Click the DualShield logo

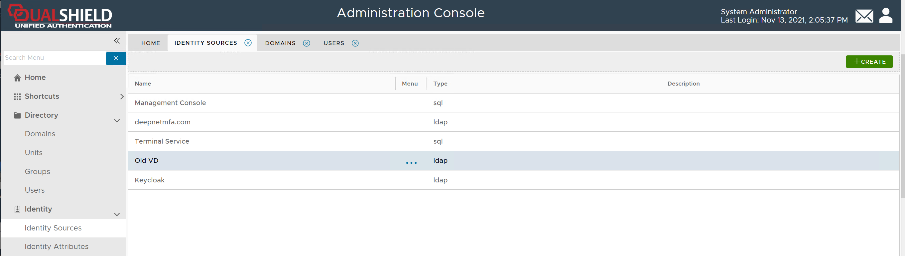[x=60, y=16]
